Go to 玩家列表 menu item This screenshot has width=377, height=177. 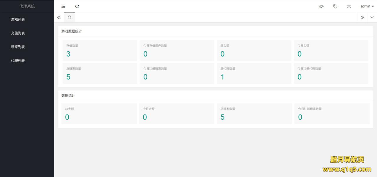pos(18,47)
